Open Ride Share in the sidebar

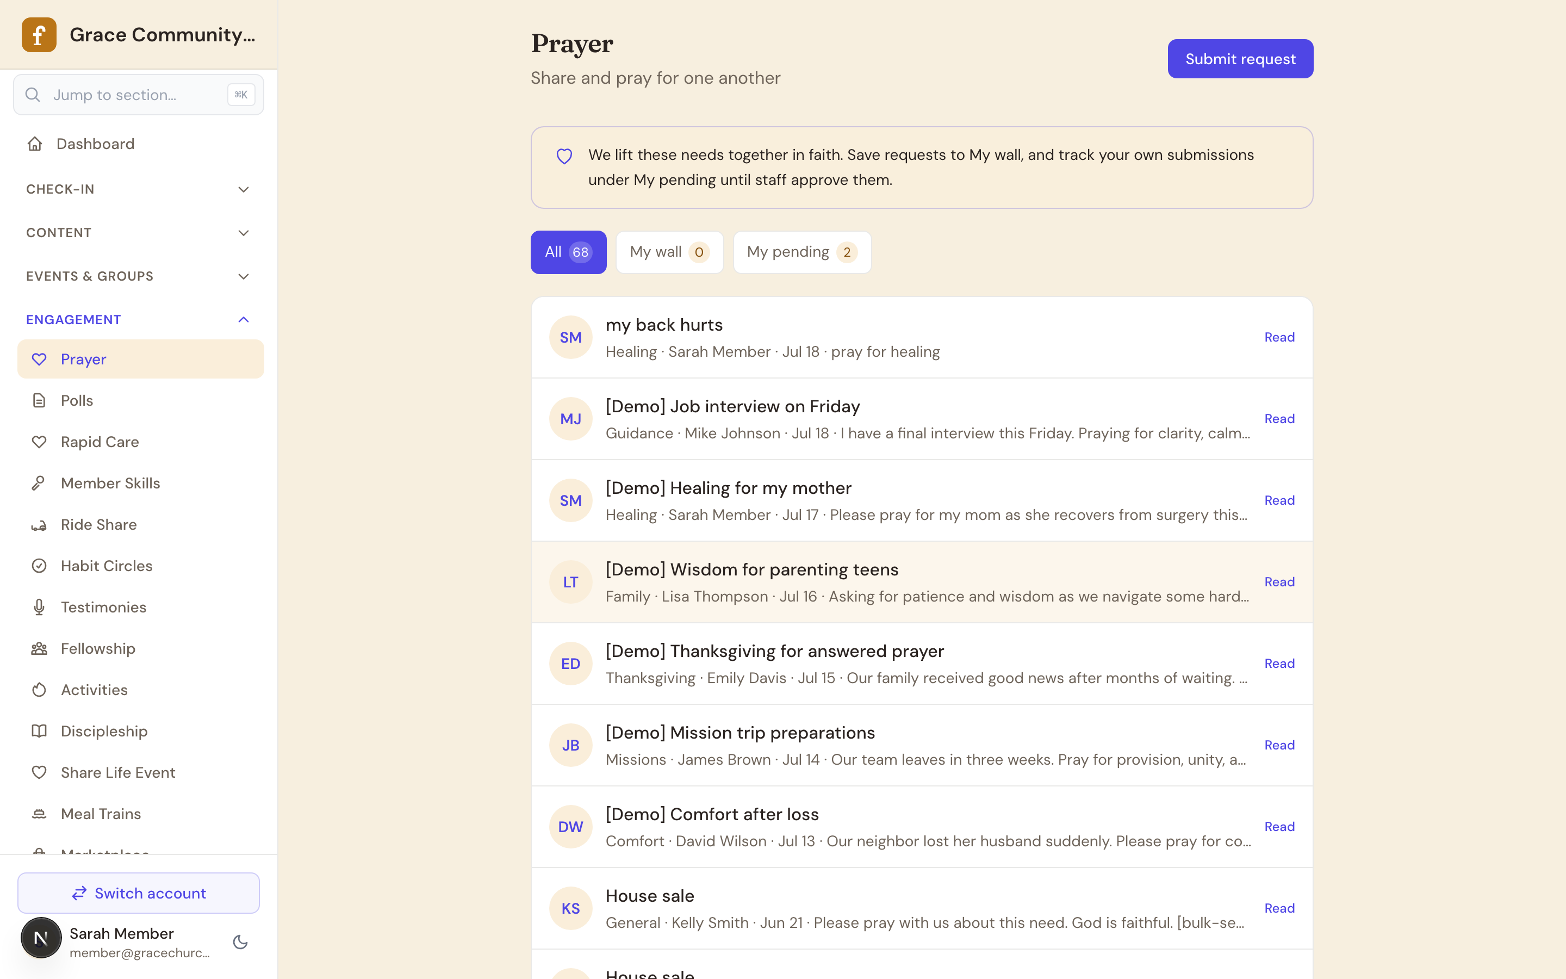[140, 525]
